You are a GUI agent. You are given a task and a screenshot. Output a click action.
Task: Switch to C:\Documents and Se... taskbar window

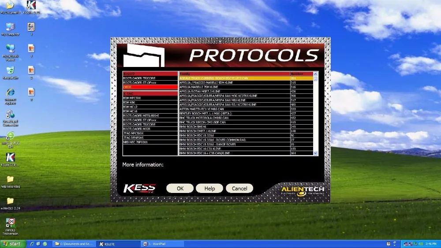(x=74, y=244)
